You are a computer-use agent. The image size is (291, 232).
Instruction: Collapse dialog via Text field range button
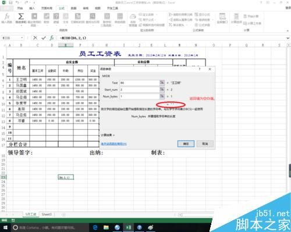[162, 83]
